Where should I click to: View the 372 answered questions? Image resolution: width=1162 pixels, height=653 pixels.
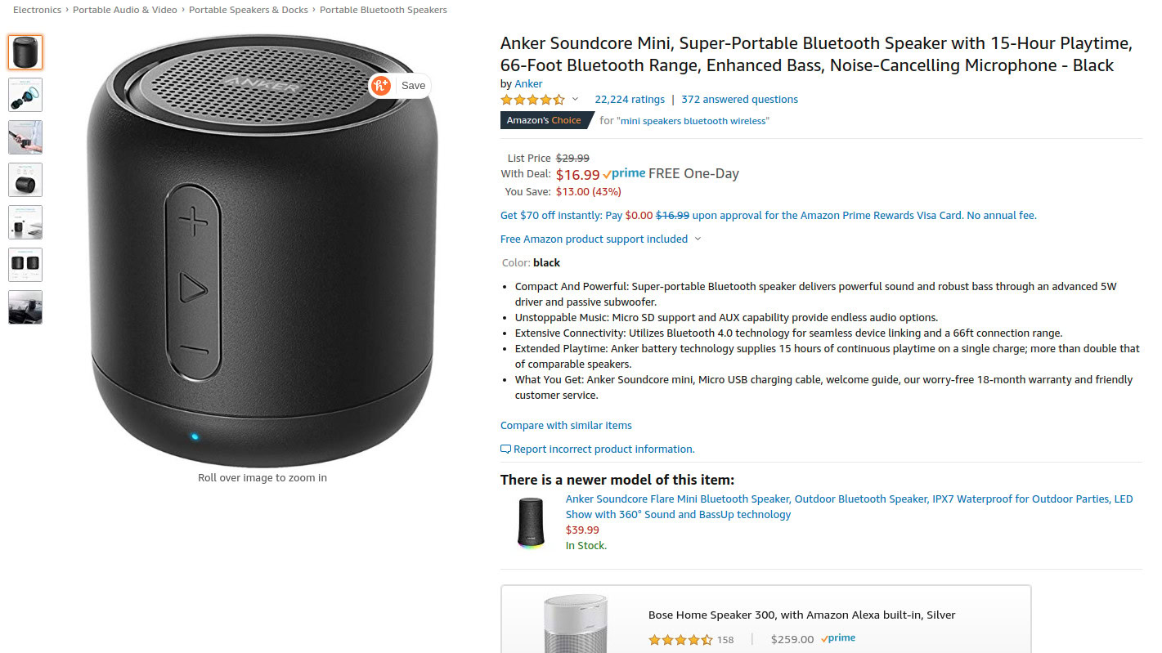[x=739, y=100]
